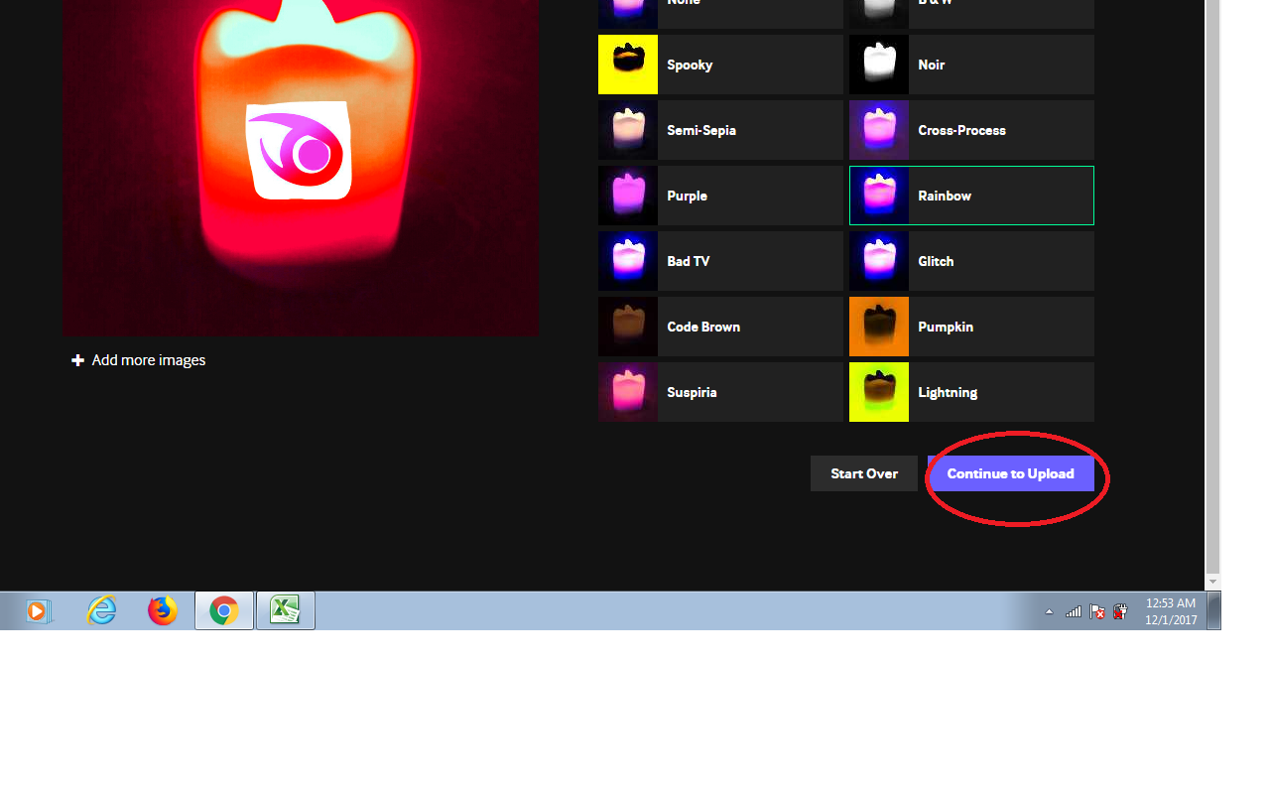The width and height of the screenshot is (1270, 794).
Task: Click the Show desktop button
Action: (x=1214, y=610)
